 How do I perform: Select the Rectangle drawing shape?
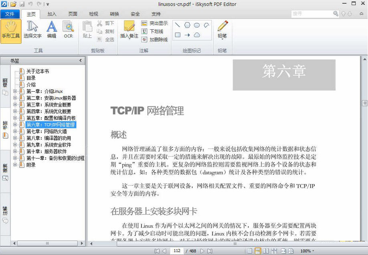pos(178,35)
